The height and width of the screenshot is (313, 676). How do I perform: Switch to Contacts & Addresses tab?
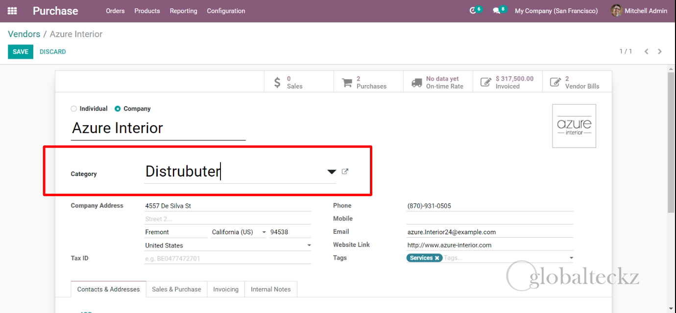[x=108, y=290]
